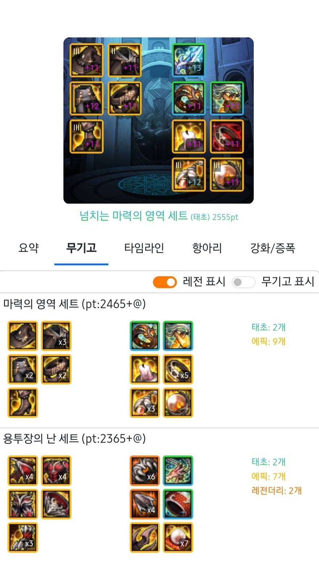Select the red ring +11 icon
The image size is (319, 561).
pyautogui.click(x=227, y=136)
